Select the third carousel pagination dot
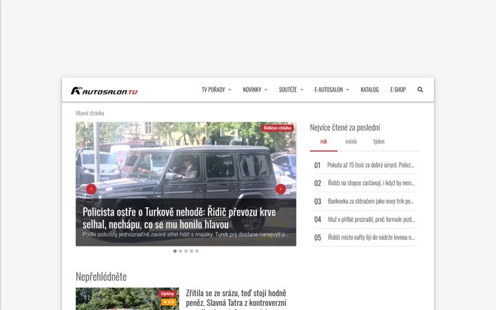This screenshot has width=496, height=310. pyautogui.click(x=186, y=251)
